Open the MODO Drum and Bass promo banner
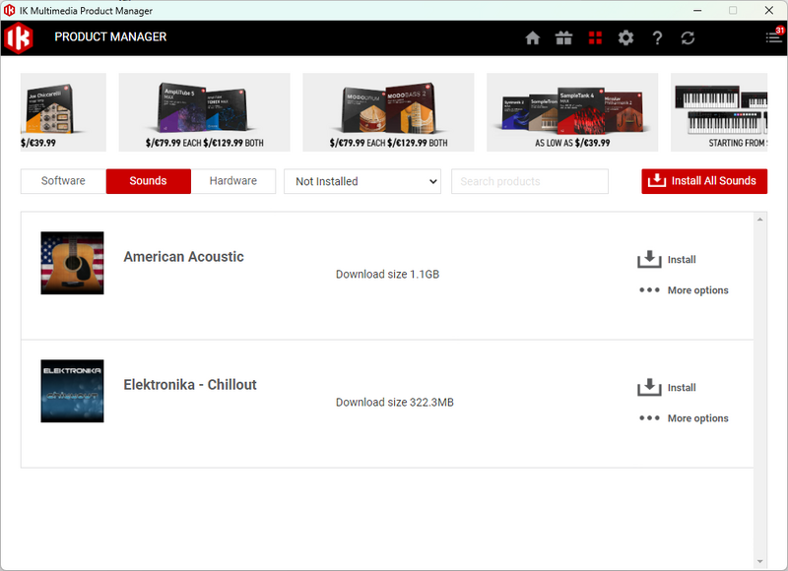 point(388,112)
